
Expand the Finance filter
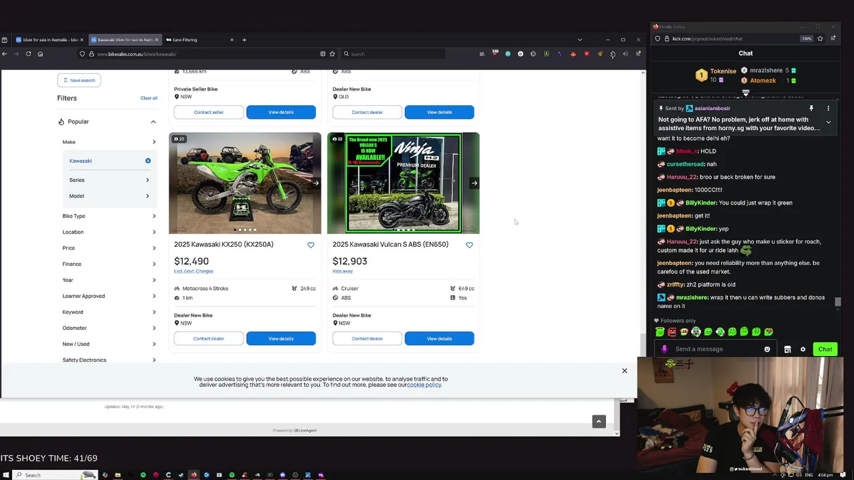[109, 264]
